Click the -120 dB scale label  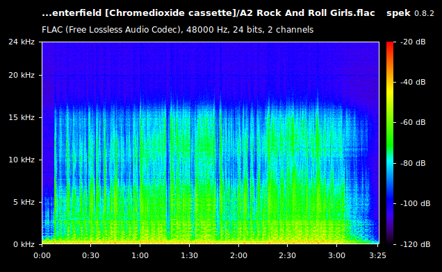click(415, 244)
